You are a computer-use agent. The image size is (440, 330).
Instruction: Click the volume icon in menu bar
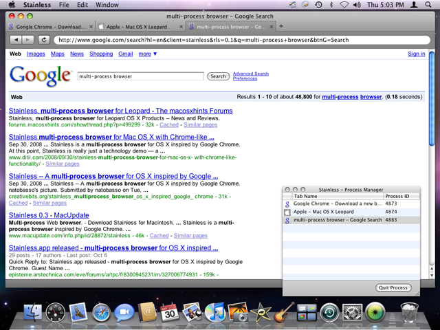(357, 5)
